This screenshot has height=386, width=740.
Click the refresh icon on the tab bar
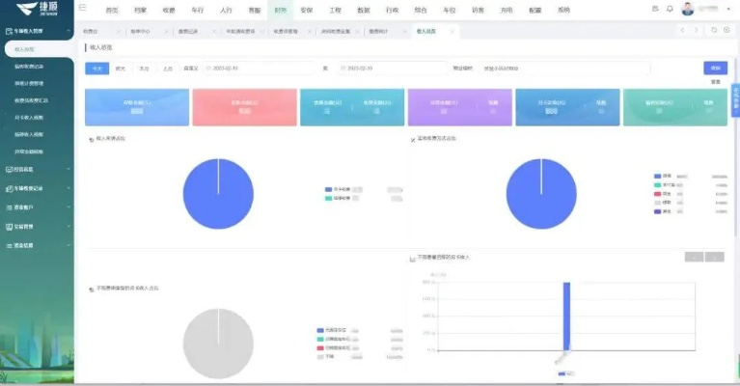[713, 31]
